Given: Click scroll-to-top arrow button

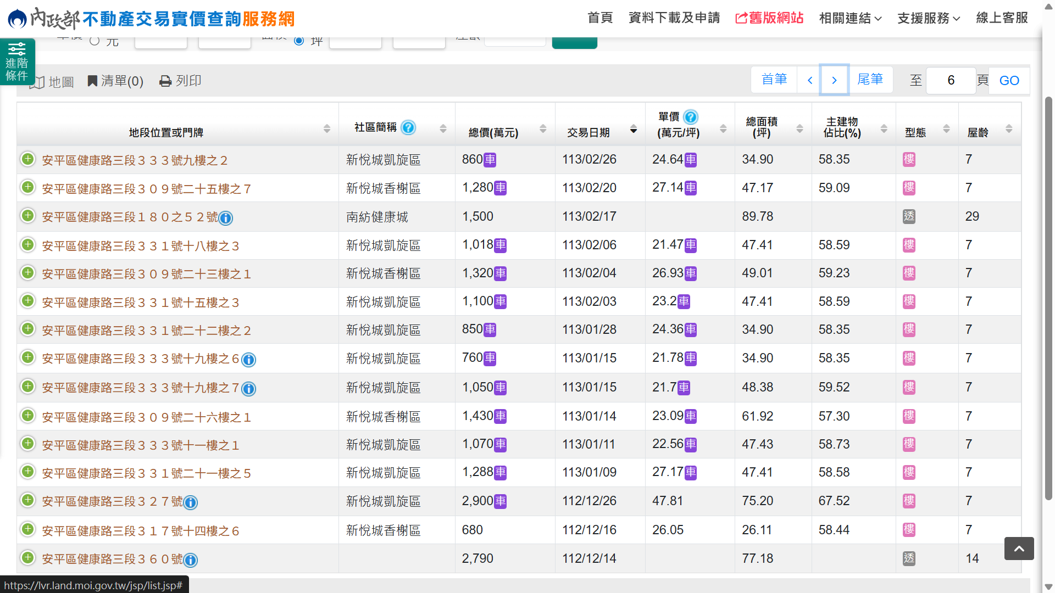Looking at the screenshot, I should (1019, 549).
